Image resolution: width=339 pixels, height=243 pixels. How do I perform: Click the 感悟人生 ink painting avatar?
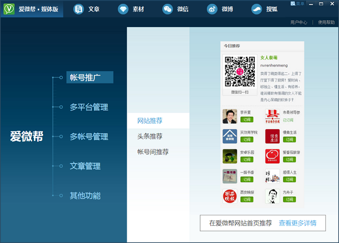pyautogui.click(x=272, y=176)
